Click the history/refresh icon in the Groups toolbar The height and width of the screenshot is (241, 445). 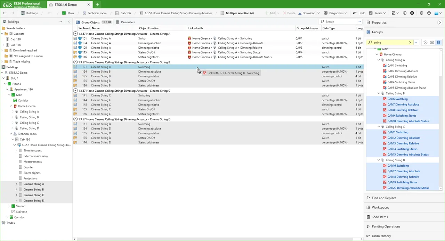(425, 42)
